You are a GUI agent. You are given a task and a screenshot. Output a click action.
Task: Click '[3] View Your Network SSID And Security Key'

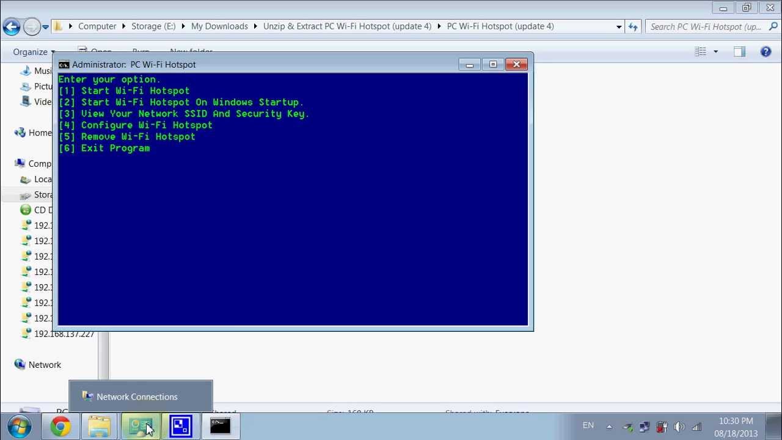coord(184,114)
